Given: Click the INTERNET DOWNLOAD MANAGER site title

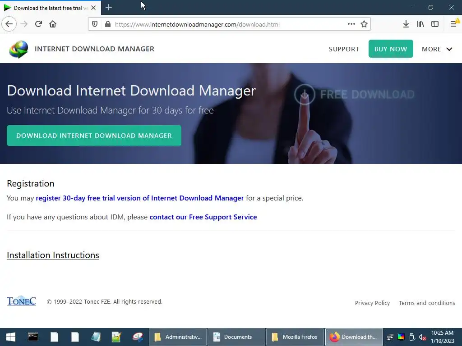Looking at the screenshot, I should coord(94,49).
